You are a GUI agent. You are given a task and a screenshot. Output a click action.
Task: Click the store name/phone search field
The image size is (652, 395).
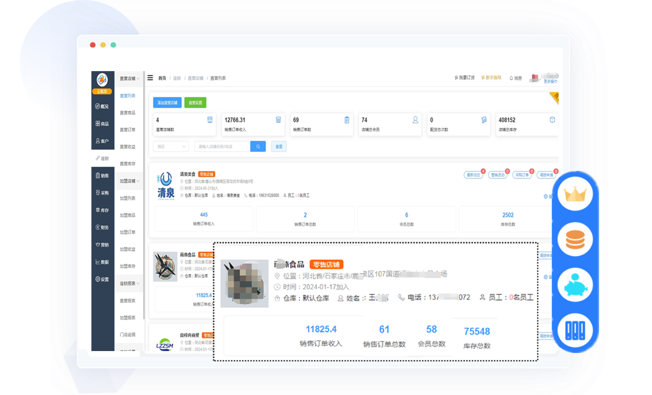click(222, 147)
